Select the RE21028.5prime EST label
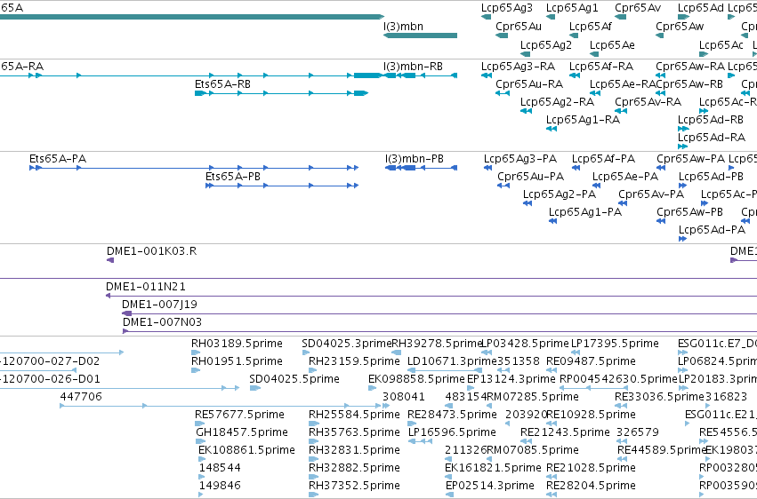Viewport: 757px width, 499px height. click(591, 469)
